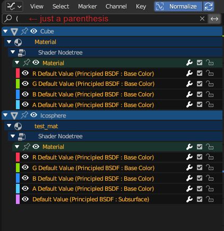The height and width of the screenshot is (231, 224).
Task: Lock Cube's Material action group
Action: point(210,63)
